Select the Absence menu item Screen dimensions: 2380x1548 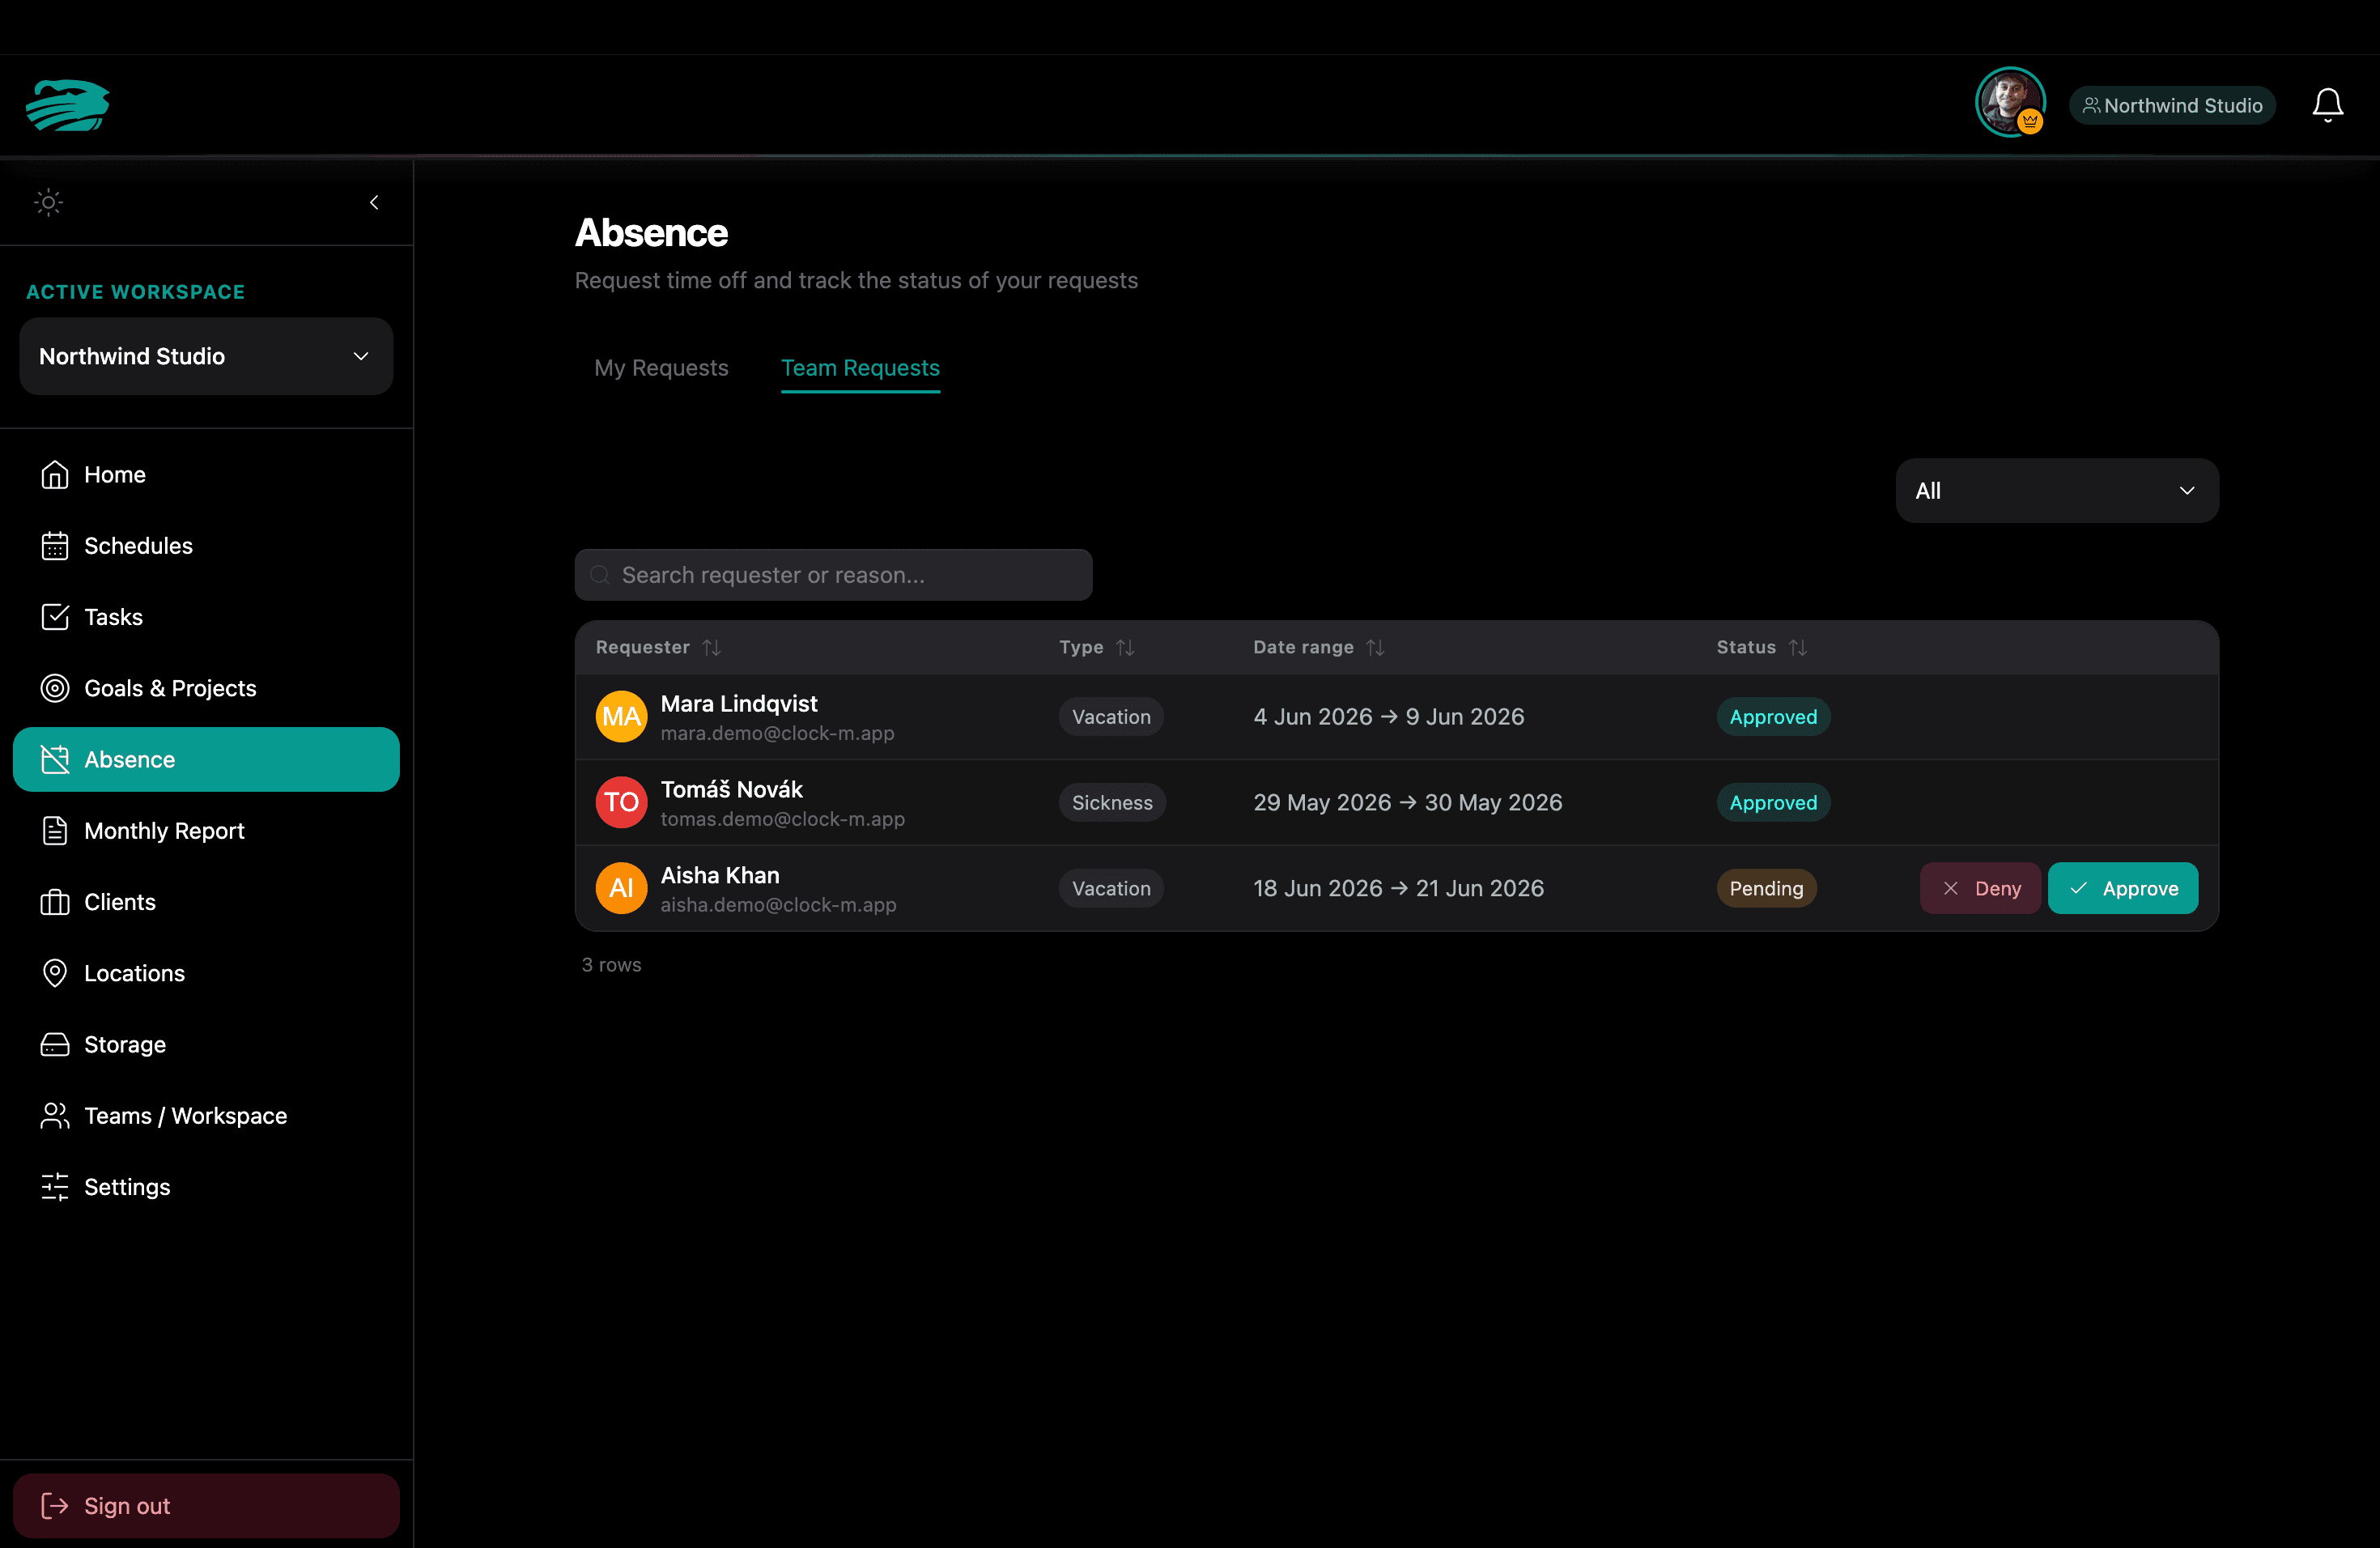click(x=206, y=759)
